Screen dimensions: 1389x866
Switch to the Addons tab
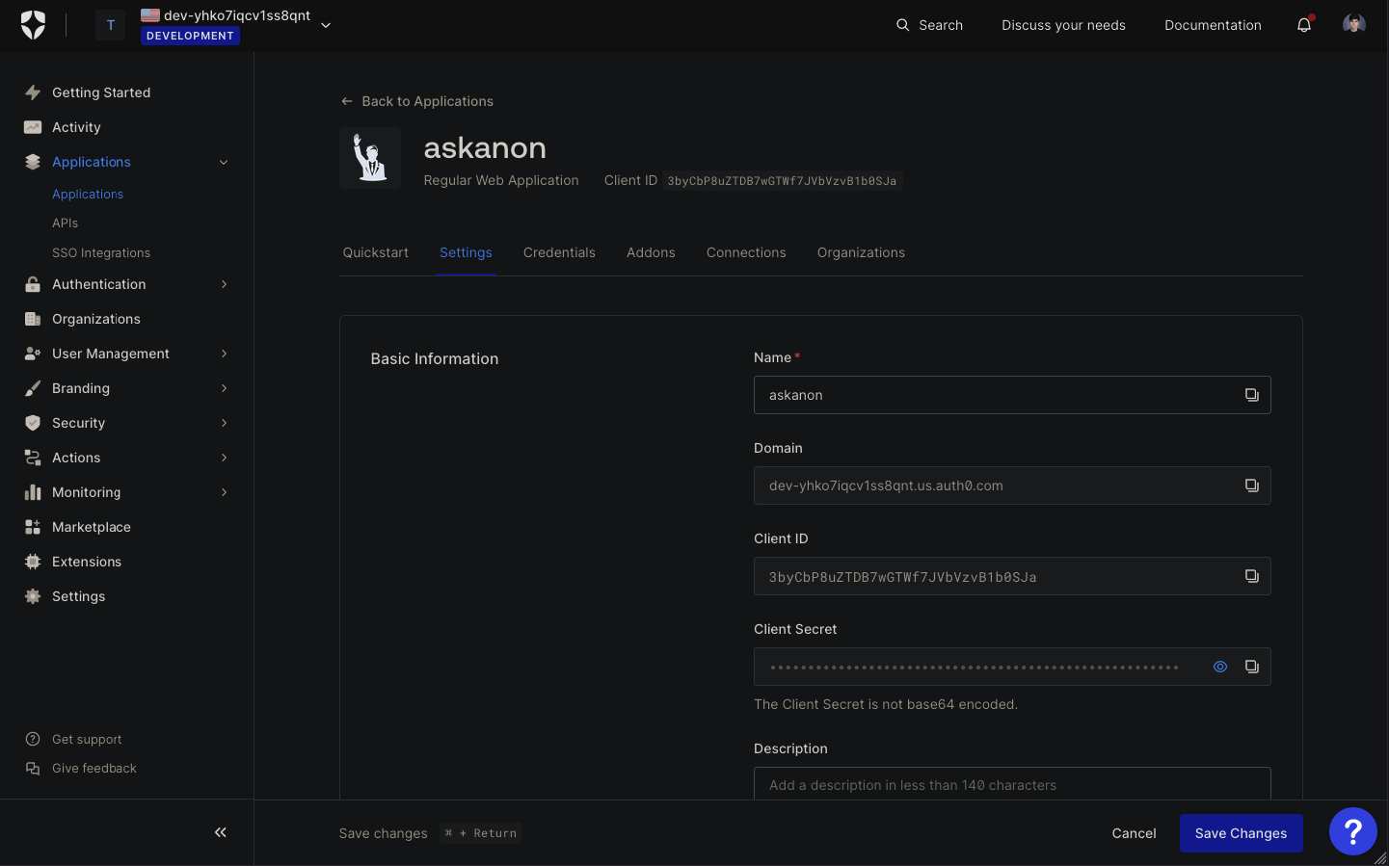[651, 252]
